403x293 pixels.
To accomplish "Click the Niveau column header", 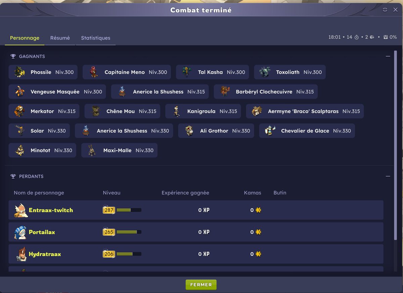I will coord(111,193).
